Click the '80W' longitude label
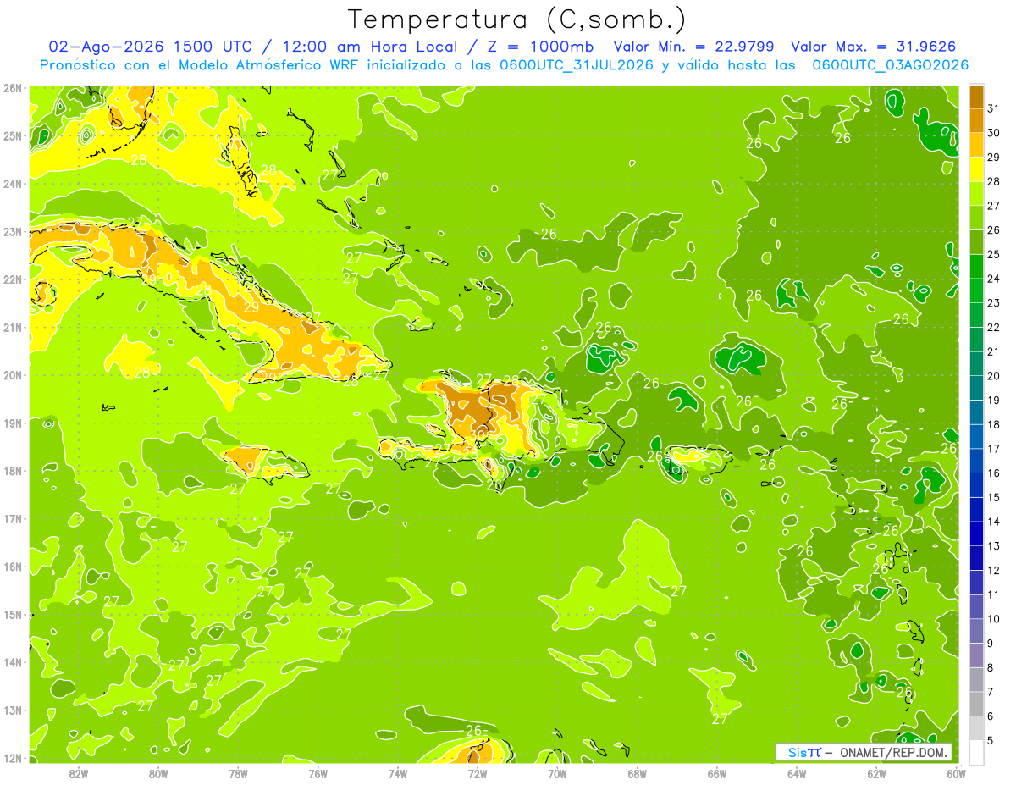This screenshot has width=1016, height=785. (158, 773)
